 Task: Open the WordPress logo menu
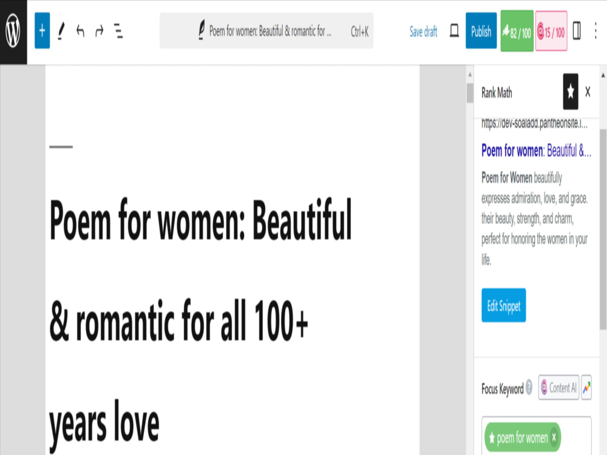13,32
